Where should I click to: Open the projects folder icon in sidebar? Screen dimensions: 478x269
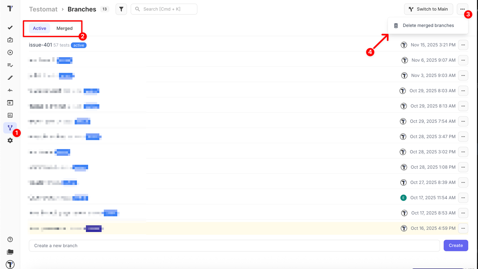[10, 252]
